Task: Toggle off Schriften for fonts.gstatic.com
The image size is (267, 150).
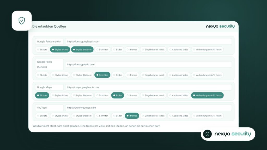Action: (102, 75)
